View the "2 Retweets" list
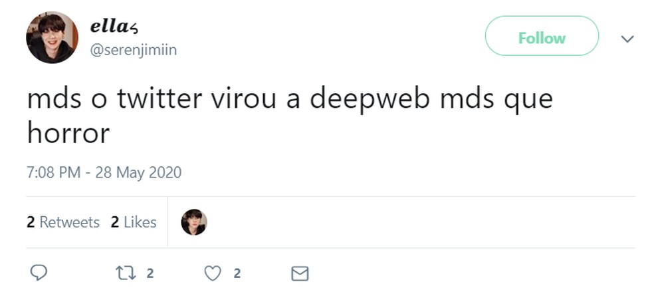Viewport: 654px width, 298px height. coord(63,222)
